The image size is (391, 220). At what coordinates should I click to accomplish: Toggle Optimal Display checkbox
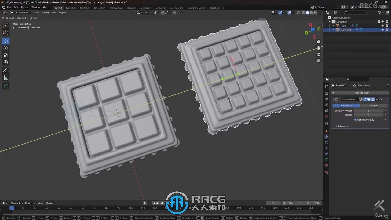click(355, 120)
